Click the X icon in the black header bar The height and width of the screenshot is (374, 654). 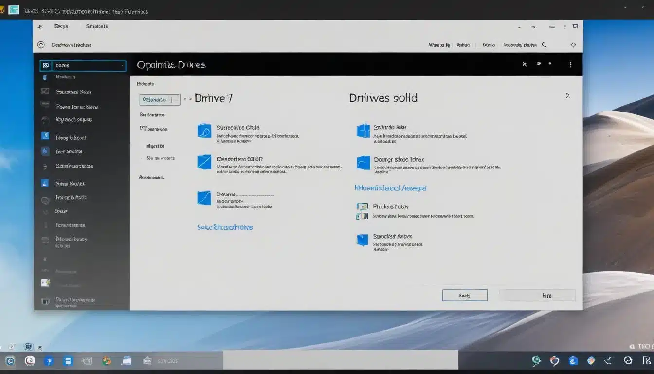click(524, 64)
